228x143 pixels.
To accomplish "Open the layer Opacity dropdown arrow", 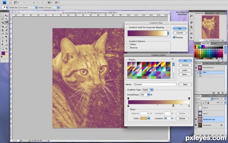I will pyautogui.click(x=225, y=99).
